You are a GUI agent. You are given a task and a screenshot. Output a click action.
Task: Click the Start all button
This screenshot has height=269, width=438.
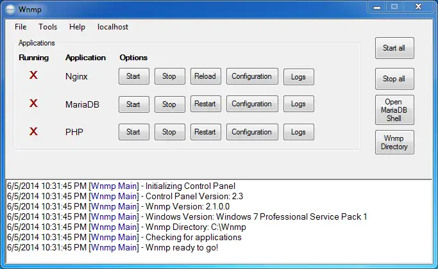(394, 48)
